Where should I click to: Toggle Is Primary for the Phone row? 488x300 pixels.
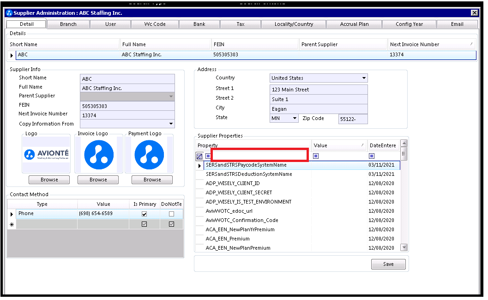click(144, 214)
